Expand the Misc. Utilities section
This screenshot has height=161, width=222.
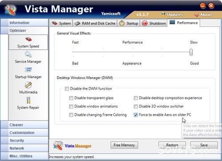coord(24,156)
